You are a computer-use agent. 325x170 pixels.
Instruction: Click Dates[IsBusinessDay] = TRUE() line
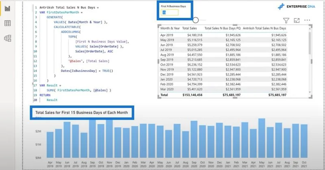(x=87, y=71)
